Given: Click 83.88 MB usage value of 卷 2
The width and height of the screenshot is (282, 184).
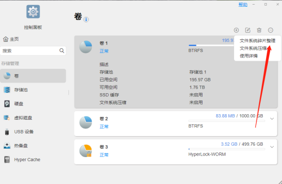Looking at the screenshot, I should [225, 116].
